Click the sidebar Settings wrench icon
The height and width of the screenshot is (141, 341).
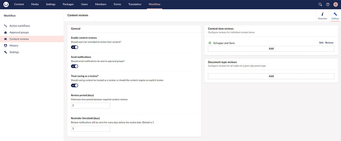coord(6,52)
